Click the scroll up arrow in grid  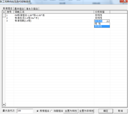tap(4, 12)
